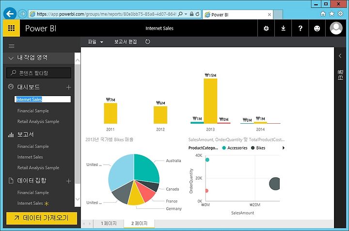The width and height of the screenshot is (349, 231).
Task: Switch to the 1 페이지 tab
Action: [x=109, y=223]
